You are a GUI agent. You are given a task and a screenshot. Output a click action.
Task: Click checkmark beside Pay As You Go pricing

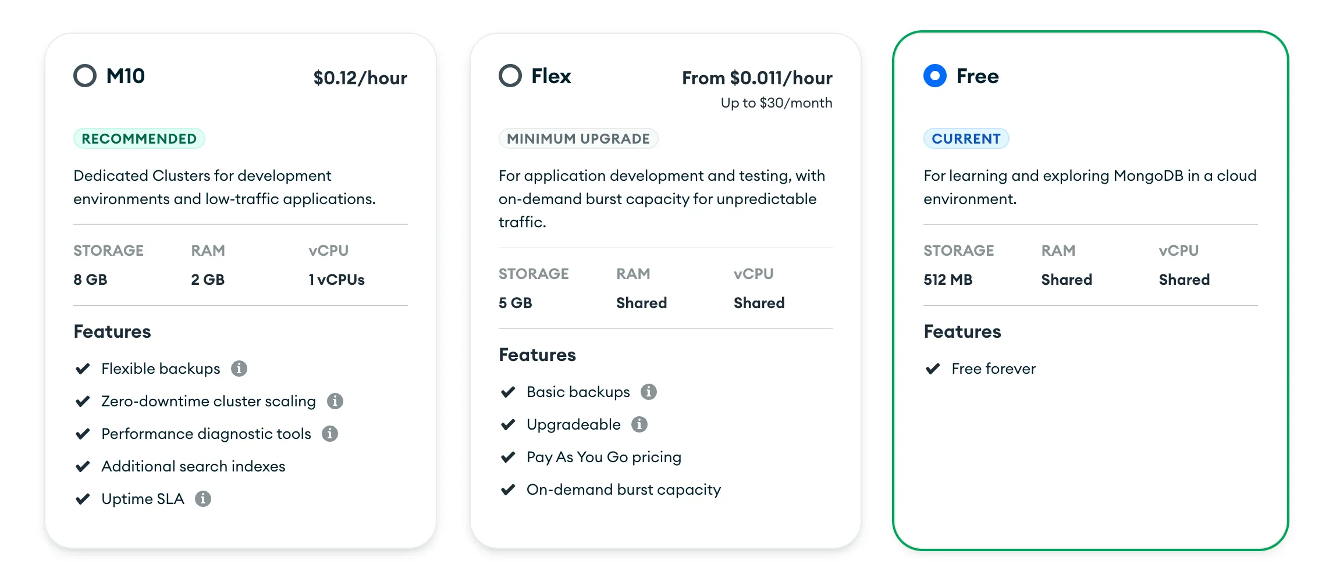point(508,457)
